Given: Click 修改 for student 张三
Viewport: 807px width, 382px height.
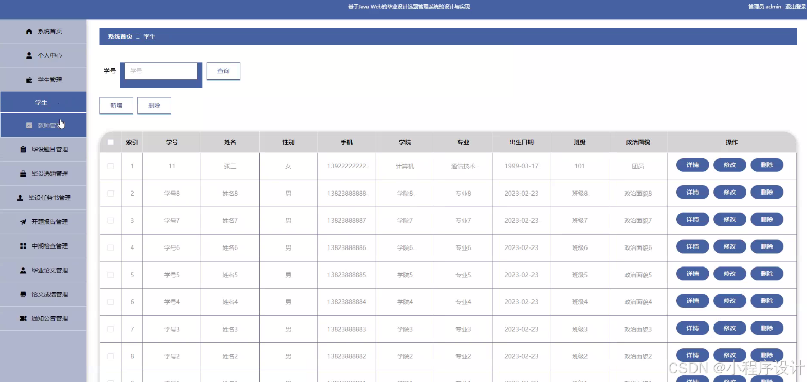Looking at the screenshot, I should [729, 165].
